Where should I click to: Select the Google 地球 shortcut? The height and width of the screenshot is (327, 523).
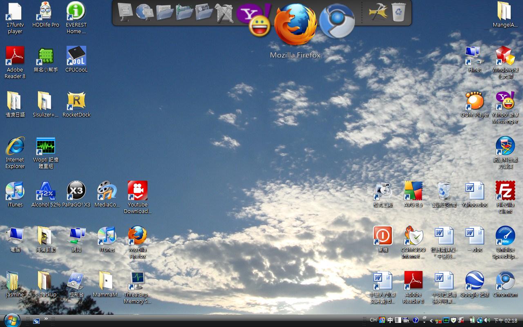click(475, 284)
